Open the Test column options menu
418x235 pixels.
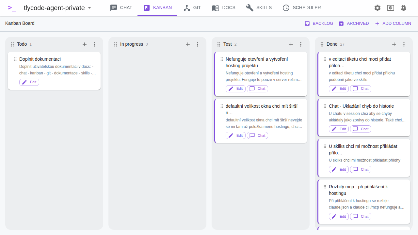[x=301, y=44]
